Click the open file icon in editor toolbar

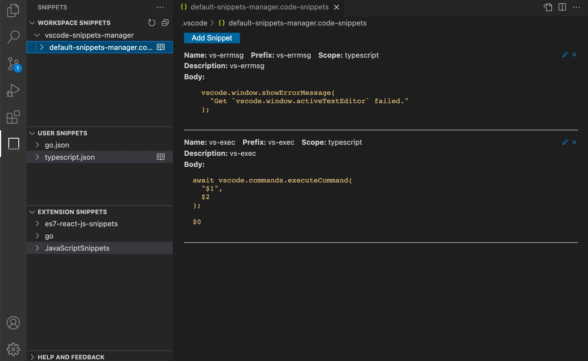pos(548,7)
